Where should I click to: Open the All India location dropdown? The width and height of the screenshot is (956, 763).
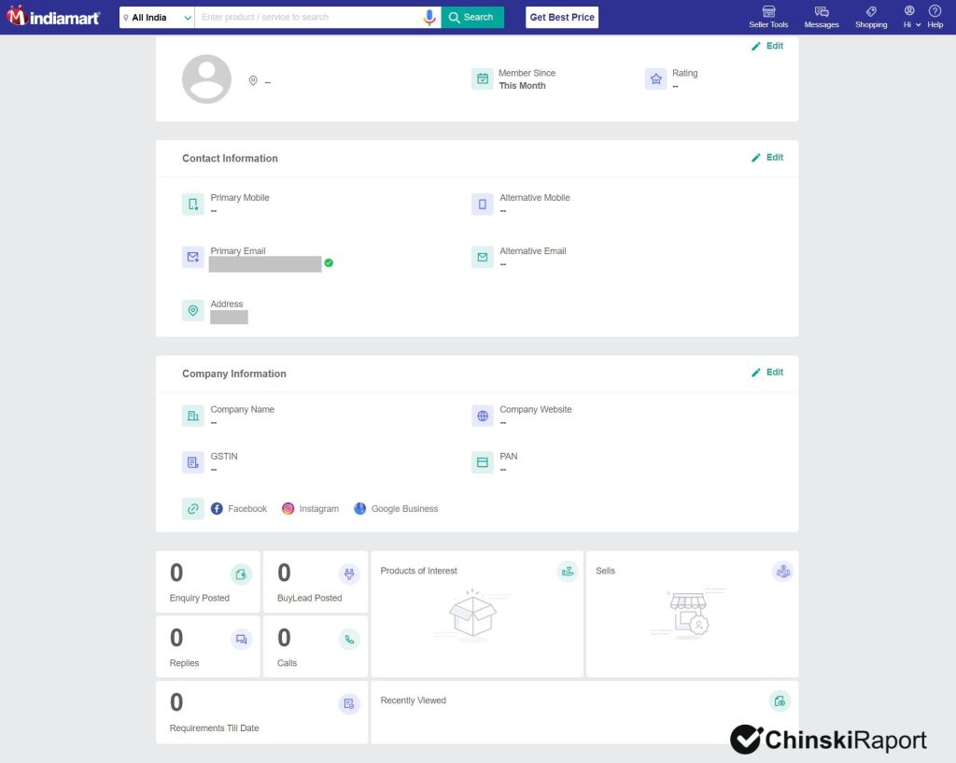[157, 17]
